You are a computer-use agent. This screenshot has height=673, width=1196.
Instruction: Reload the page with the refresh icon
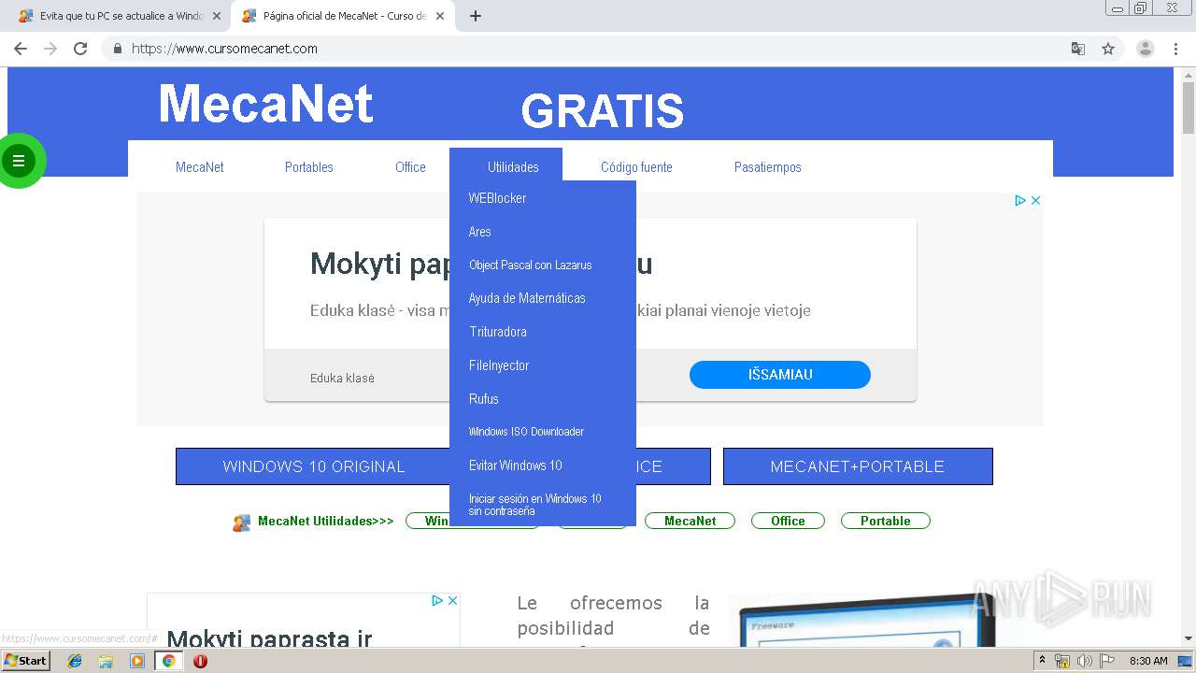point(80,49)
